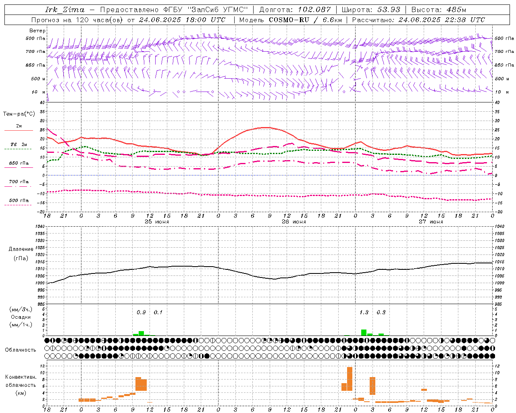Click the text "Предоставлено ФГБУ ЗапСиб УГМС"
This screenshot has width=516, height=413.
pyautogui.click(x=173, y=10)
